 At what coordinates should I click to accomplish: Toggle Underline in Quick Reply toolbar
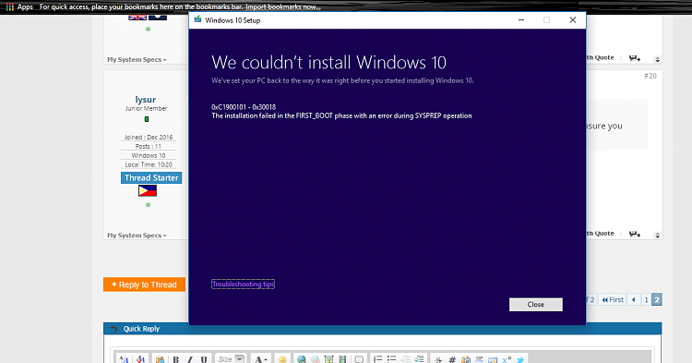pos(204,359)
